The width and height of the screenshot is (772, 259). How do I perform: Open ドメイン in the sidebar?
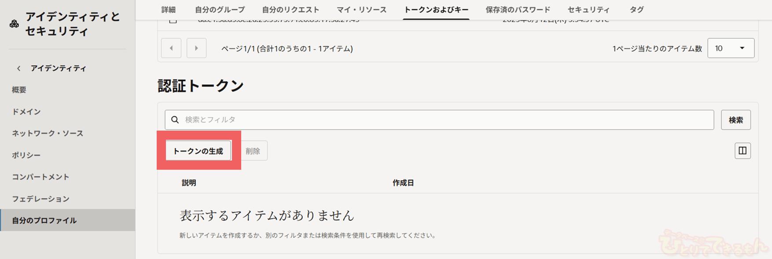(26, 112)
